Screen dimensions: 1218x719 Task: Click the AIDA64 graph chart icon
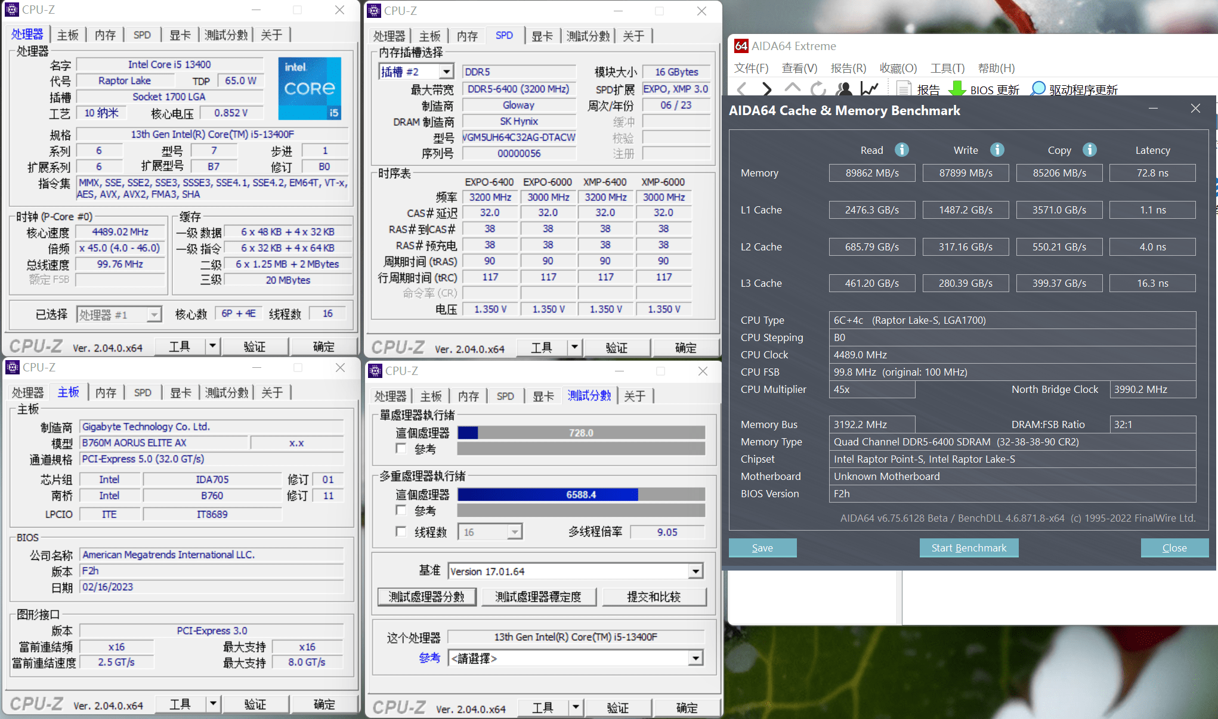870,89
